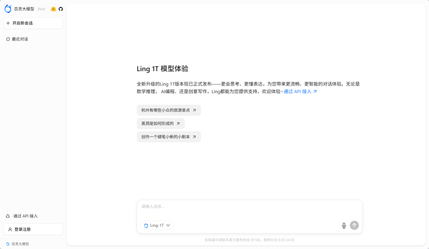Open the GitHub repository icon
The image size is (429, 249).
pos(60,8)
